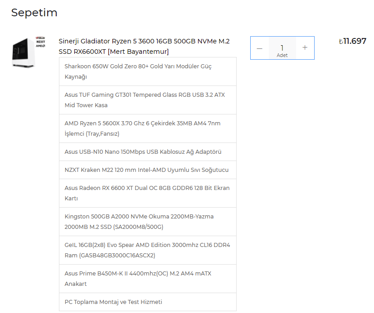This screenshot has height=313, width=374.
Task: Decrease quantity with the minus button
Action: [259, 48]
